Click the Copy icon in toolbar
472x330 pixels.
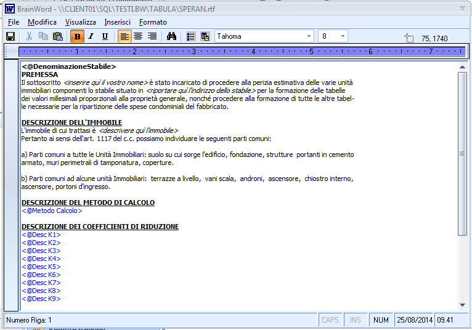(43, 36)
